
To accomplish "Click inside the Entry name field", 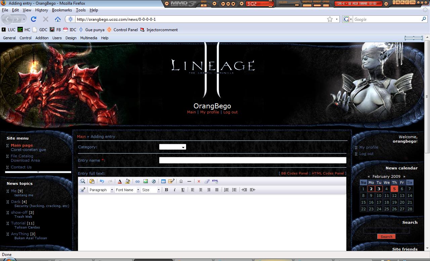I will [253, 160].
